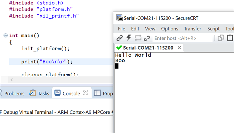Click the SecureCRT application icon in title bar

pos(119,18)
